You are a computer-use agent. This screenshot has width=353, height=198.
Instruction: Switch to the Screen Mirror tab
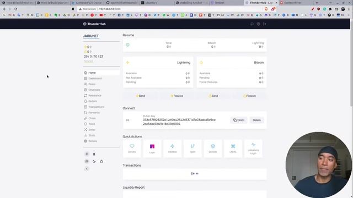(296, 3)
